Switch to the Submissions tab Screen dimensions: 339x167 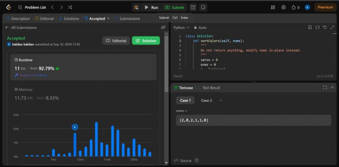(127, 19)
